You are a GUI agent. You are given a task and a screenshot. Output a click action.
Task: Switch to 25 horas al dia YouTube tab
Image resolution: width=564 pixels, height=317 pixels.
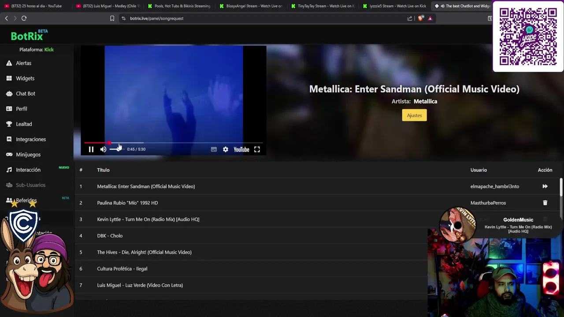pos(35,6)
